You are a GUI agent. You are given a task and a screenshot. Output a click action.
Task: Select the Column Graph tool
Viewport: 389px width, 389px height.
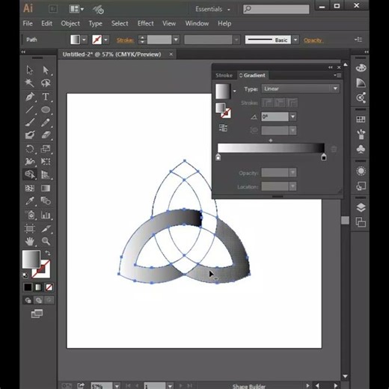point(46,215)
